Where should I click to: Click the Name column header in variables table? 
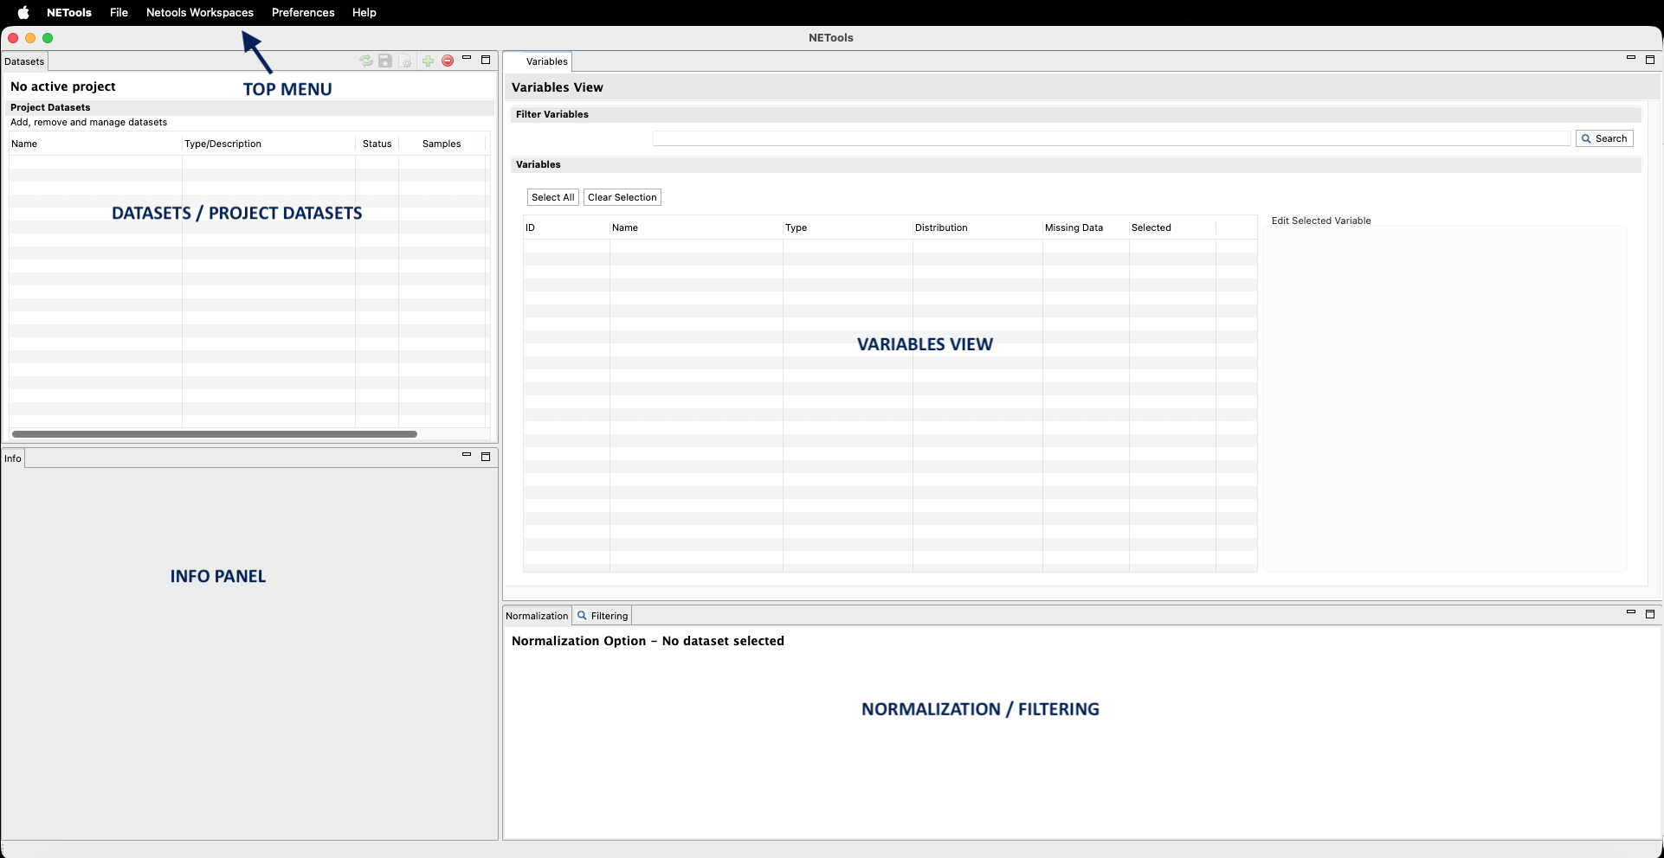click(696, 227)
